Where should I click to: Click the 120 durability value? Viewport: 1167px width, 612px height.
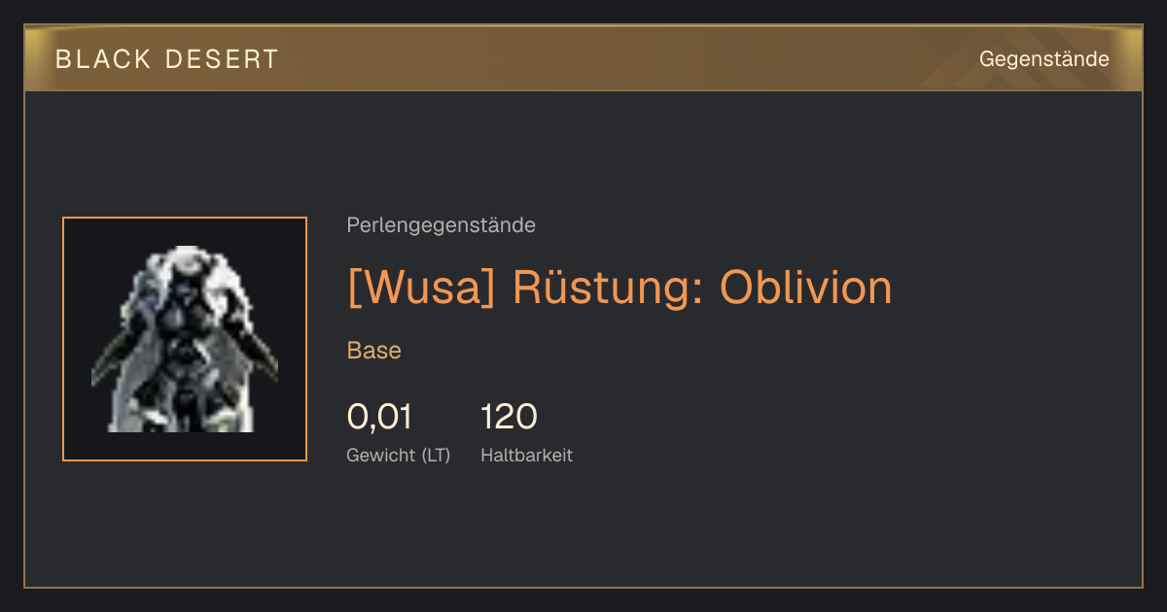(x=510, y=417)
